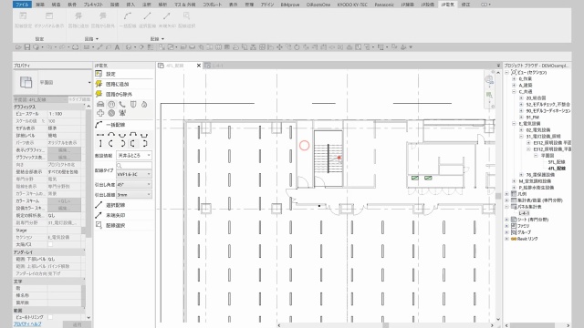
Task: Open the Panasonic ribbon tab
Action: (x=384, y=5)
